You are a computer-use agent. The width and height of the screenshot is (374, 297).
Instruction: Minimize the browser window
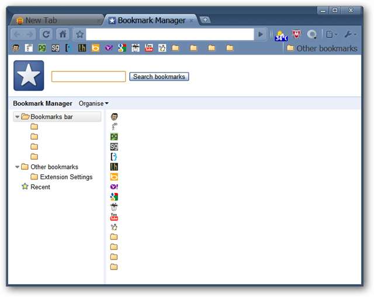point(323,11)
